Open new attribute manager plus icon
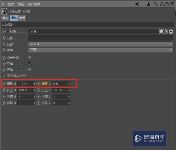This screenshot has width=176, height=150. click(x=172, y=4)
